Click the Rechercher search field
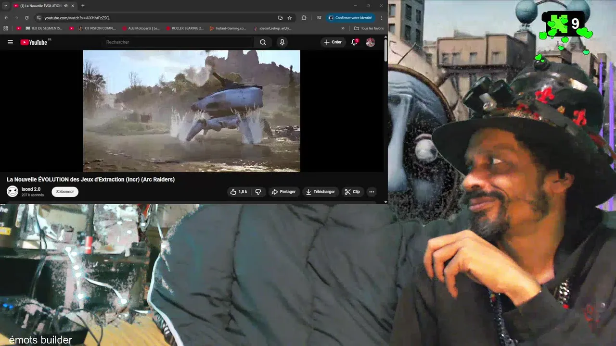The width and height of the screenshot is (616, 346). pos(178,42)
